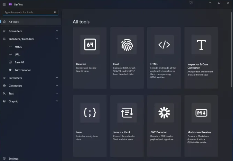Click the Inspector & Case Converter T icon
The height and width of the screenshot is (161, 233).
(x=201, y=45)
